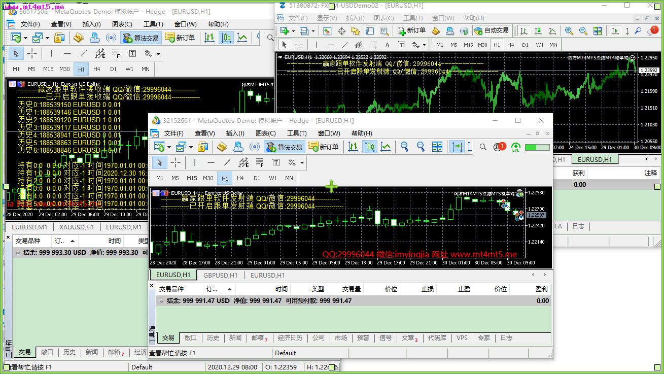Select the trendline tool in the front window
Image resolution: width=664 pixels, height=374 pixels.
[227, 162]
